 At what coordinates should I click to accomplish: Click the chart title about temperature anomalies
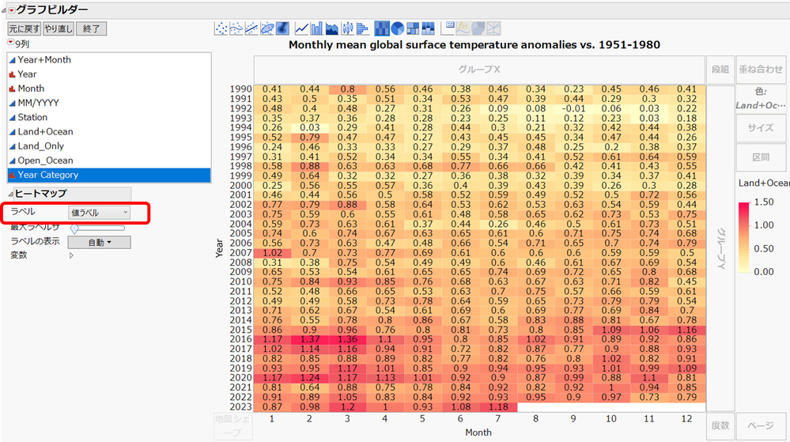474,45
